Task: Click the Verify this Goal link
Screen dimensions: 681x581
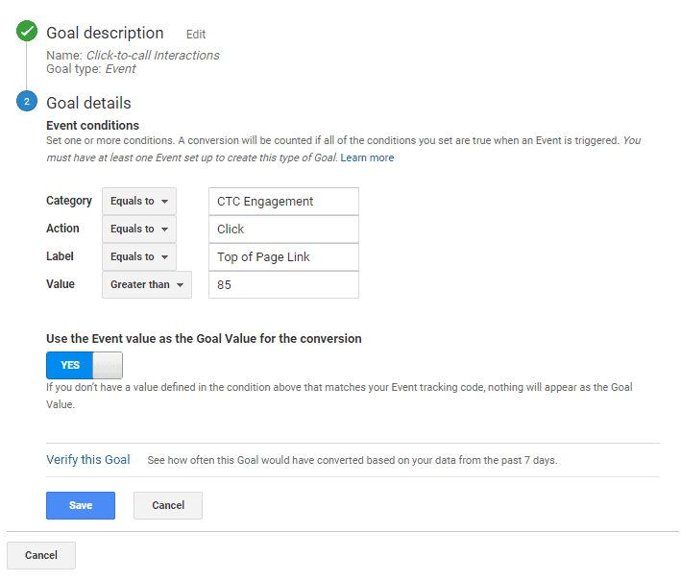Action: [x=88, y=459]
